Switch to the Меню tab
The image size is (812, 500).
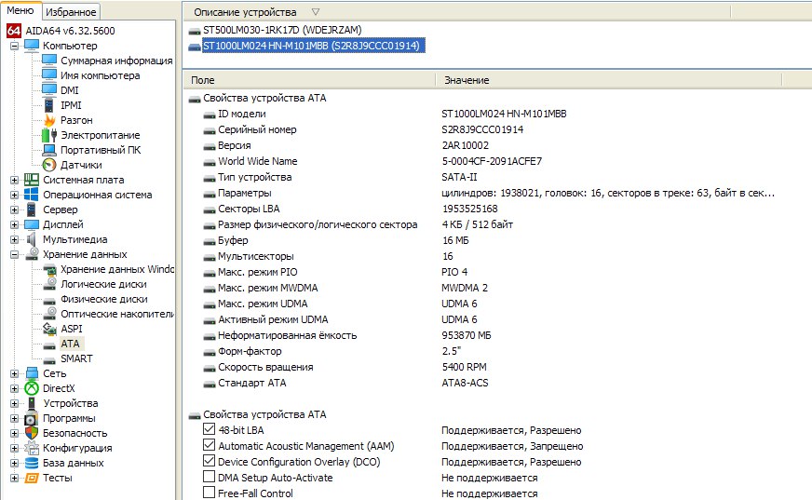[x=20, y=10]
